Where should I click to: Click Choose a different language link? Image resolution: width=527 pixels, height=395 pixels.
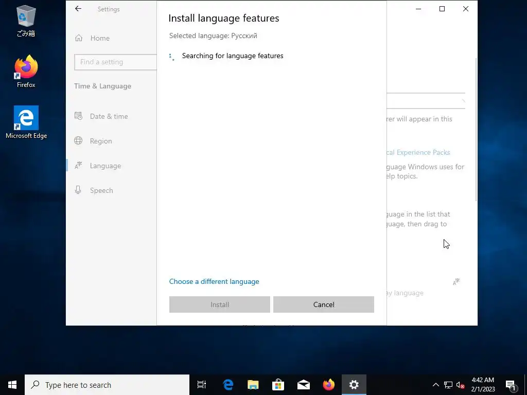[214, 281]
